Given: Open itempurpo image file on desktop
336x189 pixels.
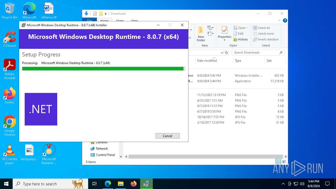Looking at the screenshot, I should (x=29, y=153).
